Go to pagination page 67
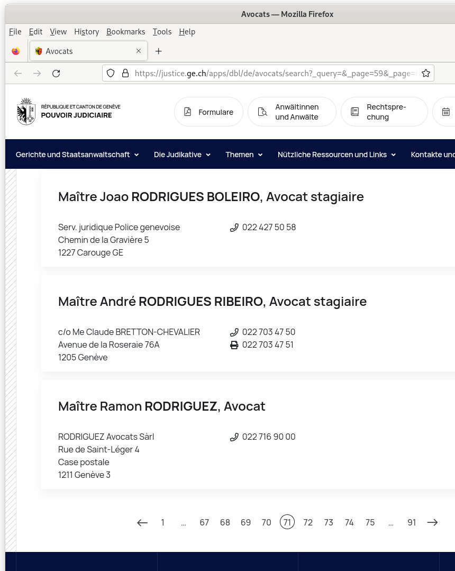This screenshot has height=571, width=455. (204, 522)
